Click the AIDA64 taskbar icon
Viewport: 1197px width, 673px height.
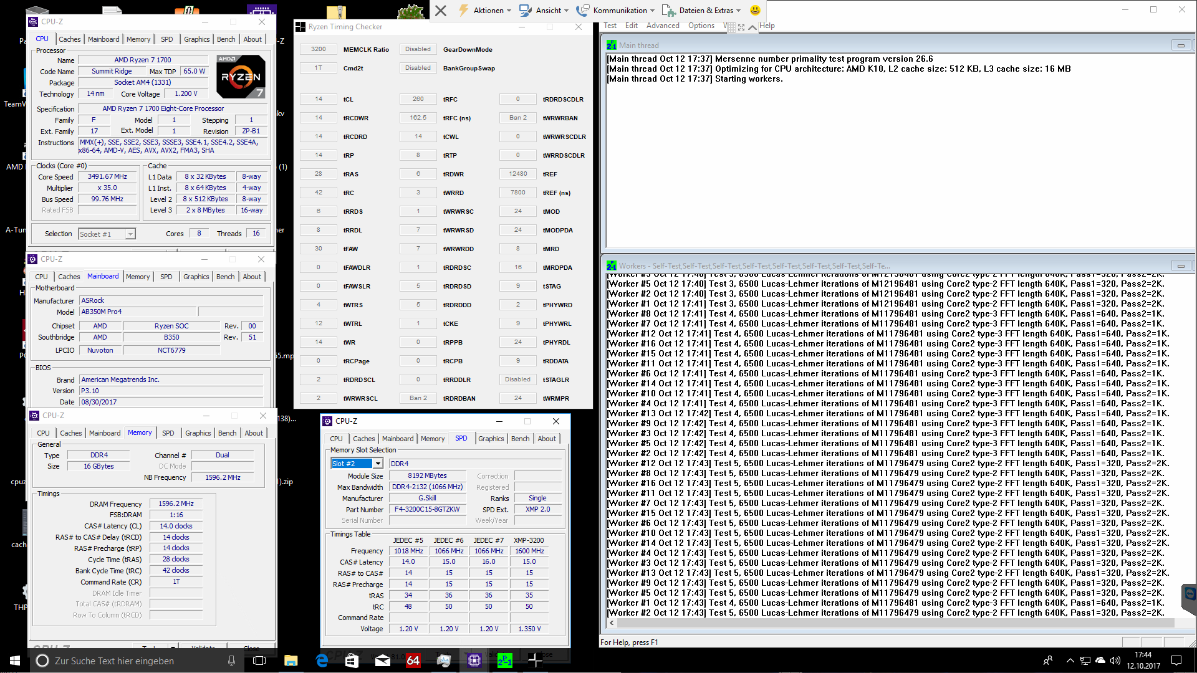coord(413,661)
